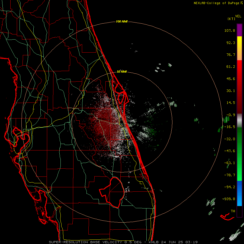Select the 30.1 scale value
This screenshot has width=244, height=244.
pyautogui.click(x=231, y=91)
